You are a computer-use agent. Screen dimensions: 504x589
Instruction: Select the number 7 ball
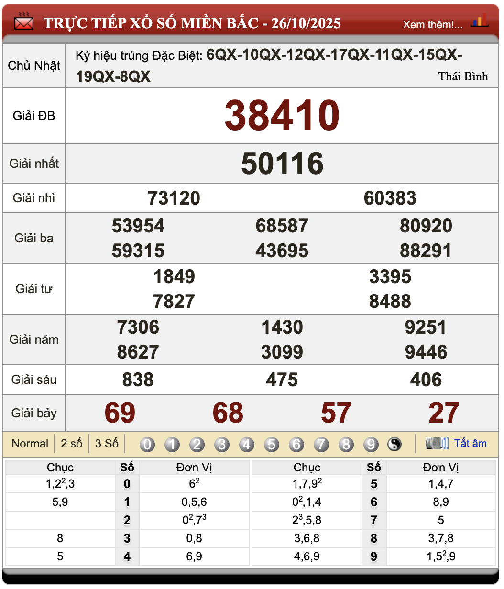click(x=321, y=444)
